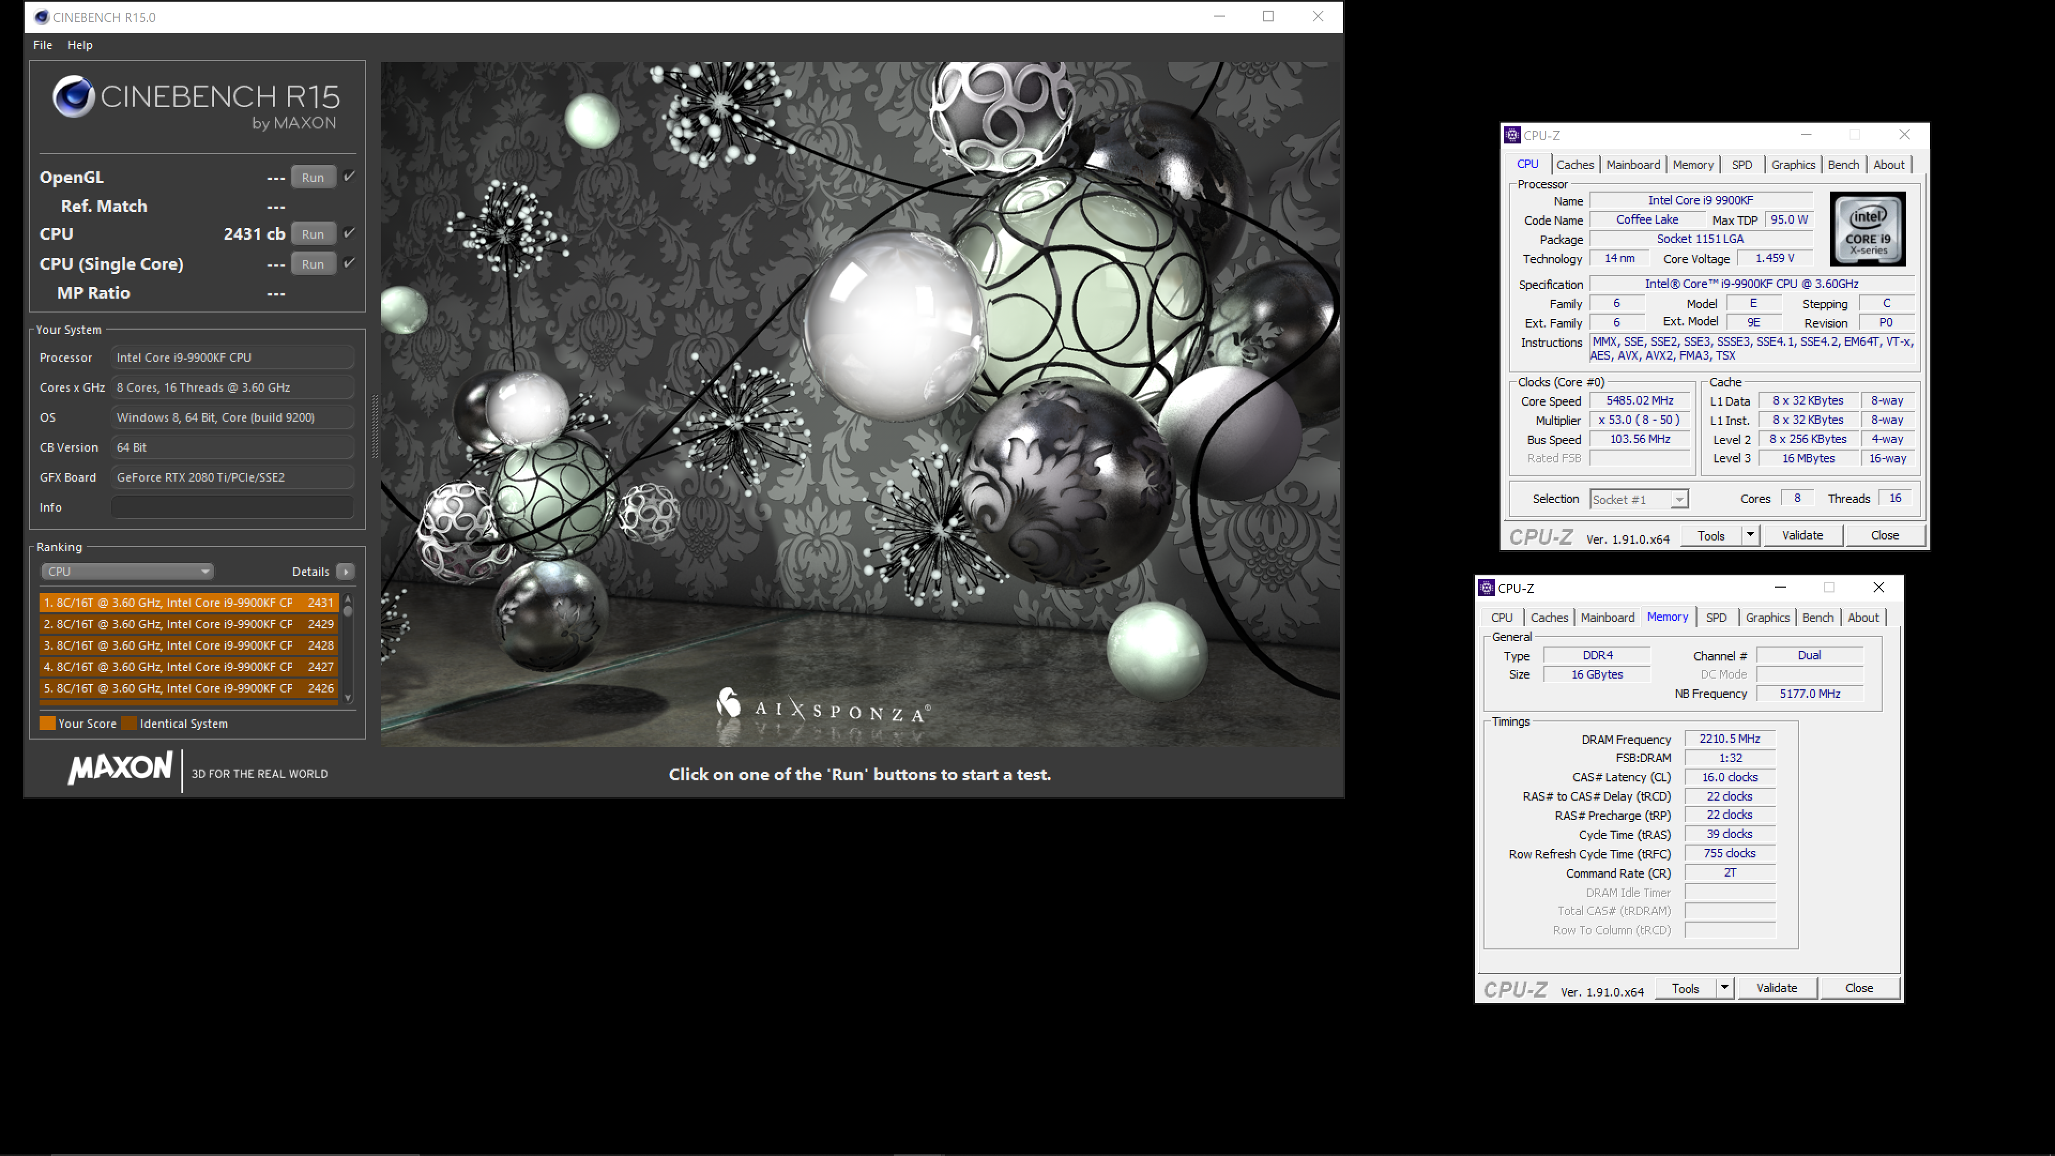The image size is (2055, 1156).
Task: Run the CPU benchmark test
Action: [x=313, y=234]
